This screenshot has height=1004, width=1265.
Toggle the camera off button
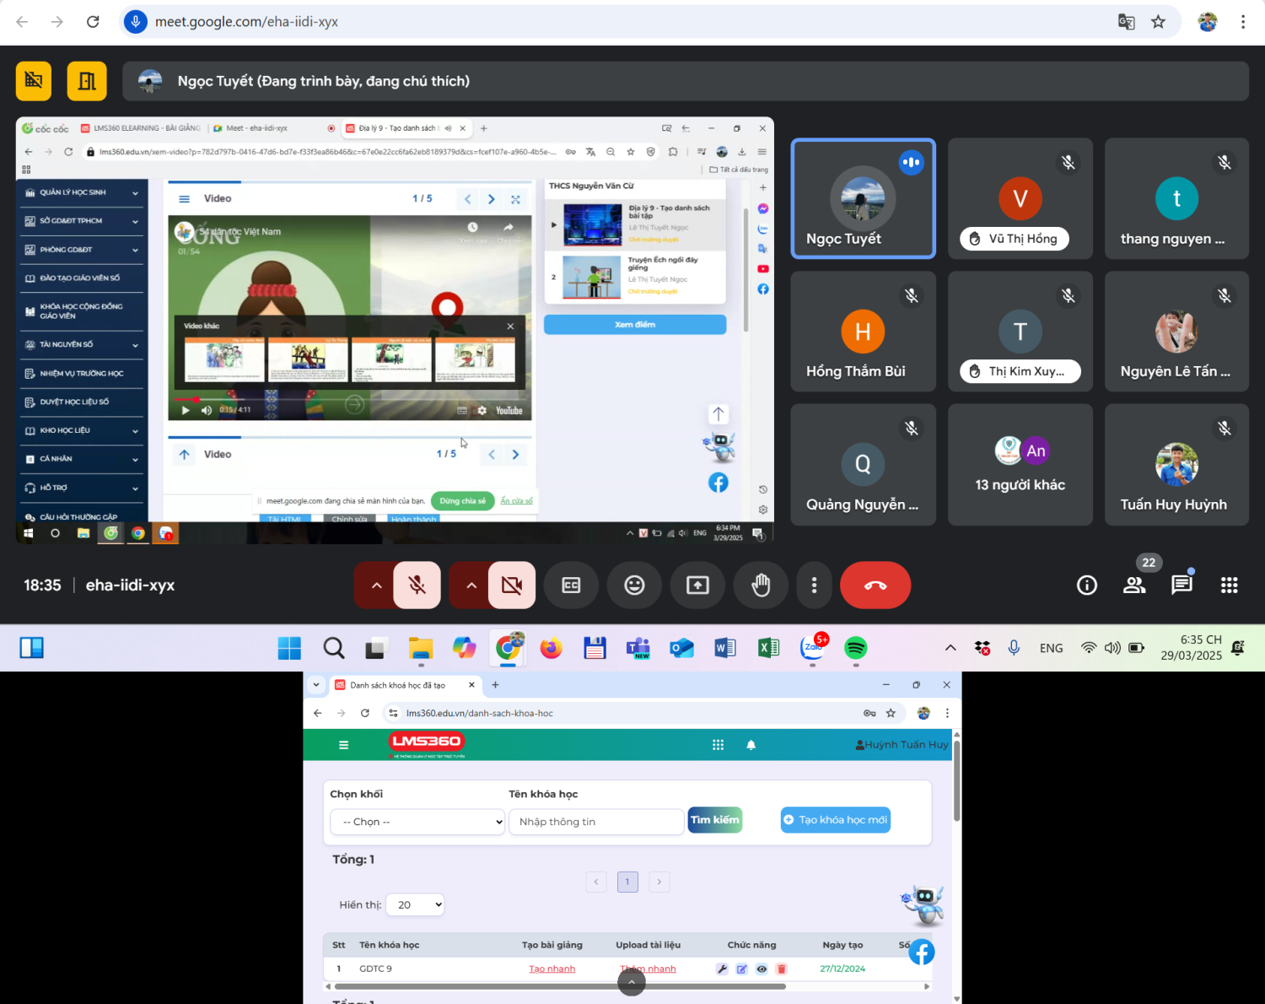click(511, 585)
